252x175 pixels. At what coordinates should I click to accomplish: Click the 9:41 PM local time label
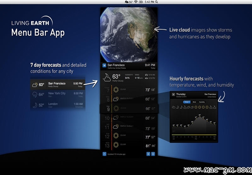click(x=150, y=65)
